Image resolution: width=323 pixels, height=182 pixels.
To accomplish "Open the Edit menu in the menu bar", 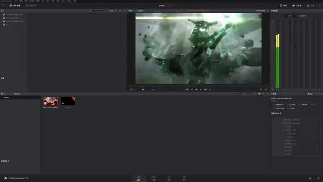I will (x=21, y=1).
